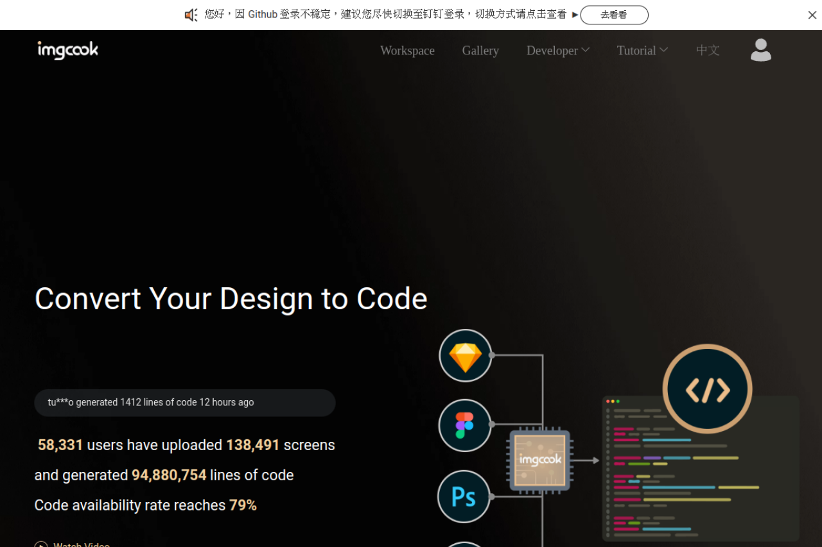This screenshot has width=822, height=547.
Task: Switch language to 中文
Action: tap(708, 50)
